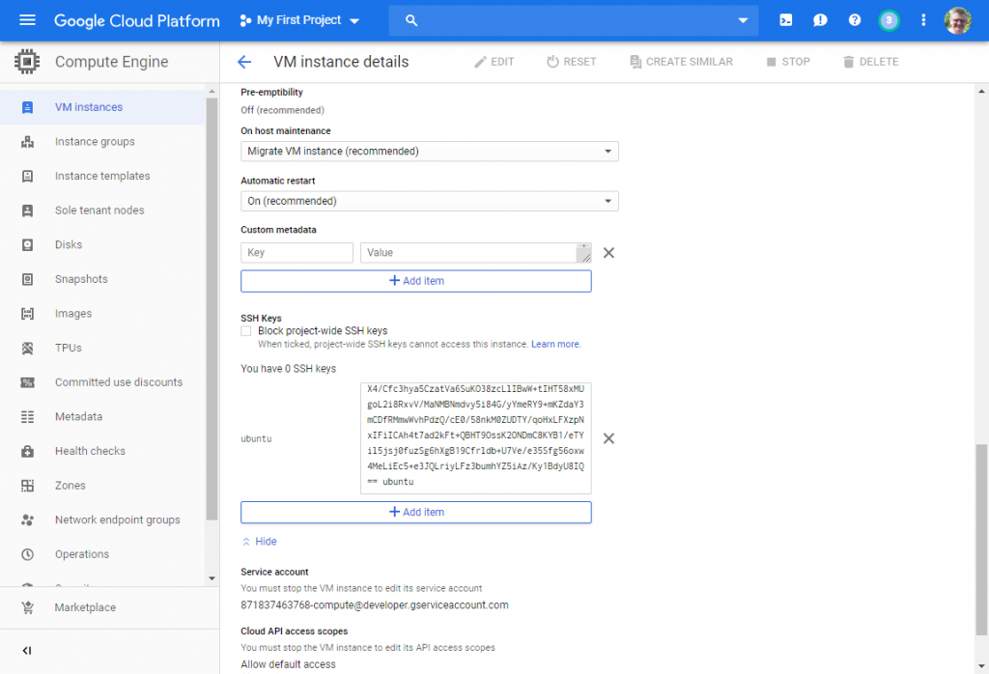Click CREATE SIMILAR button
Screen dimensions: 989x674
pos(681,62)
